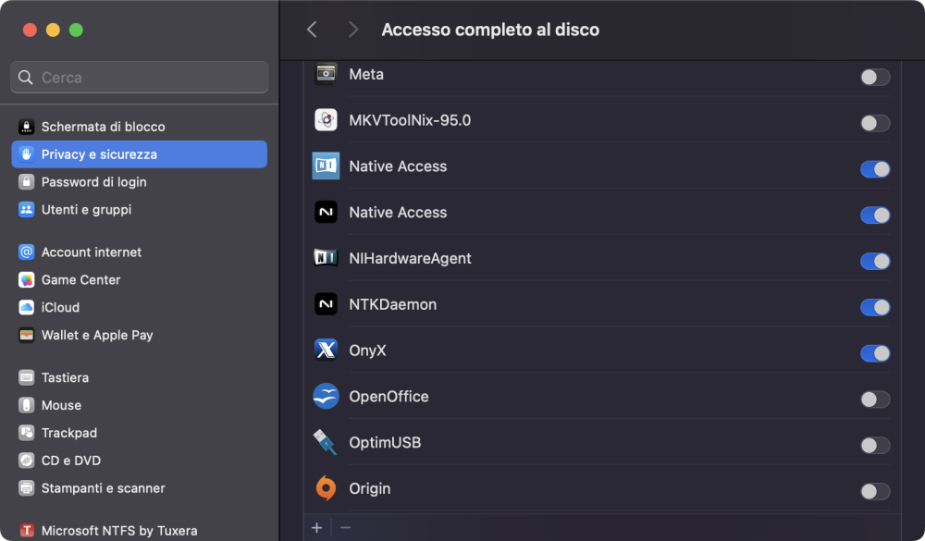Disable the blue-icon Native Access toggle
The image size is (925, 541).
(x=875, y=168)
